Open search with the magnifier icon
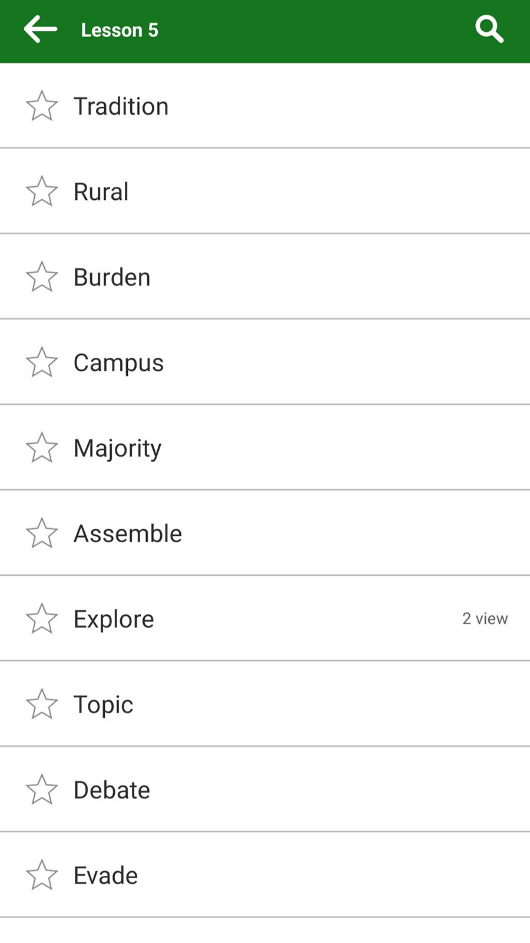 tap(489, 29)
